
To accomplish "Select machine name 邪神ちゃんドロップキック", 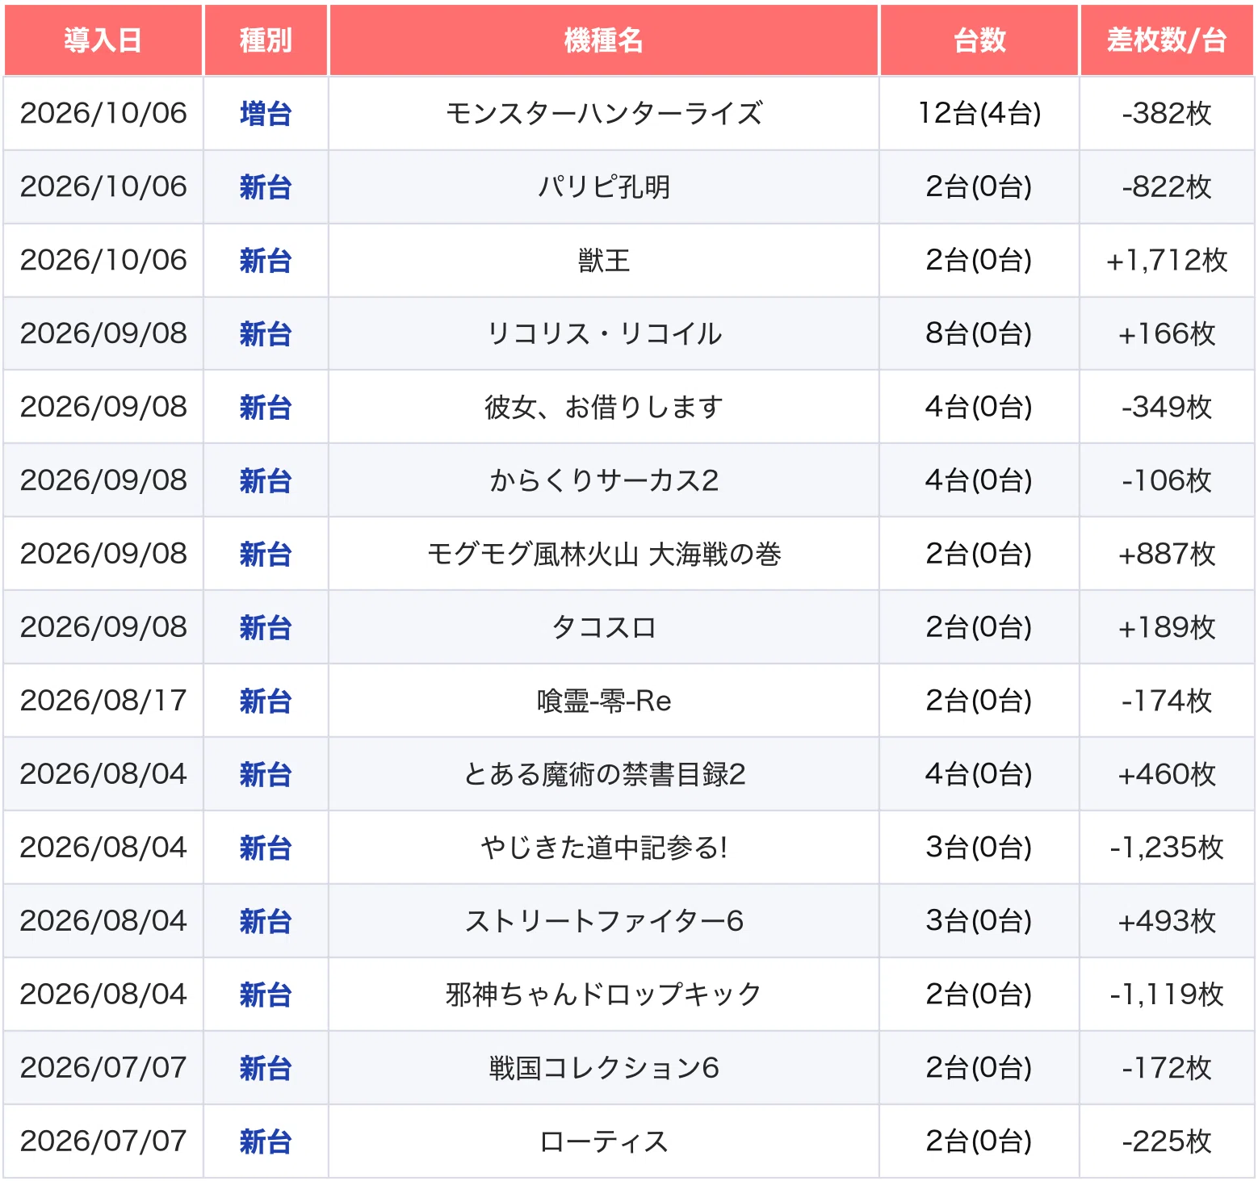I will click(x=604, y=995).
